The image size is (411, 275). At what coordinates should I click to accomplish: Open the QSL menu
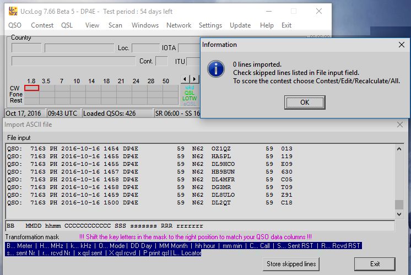(67, 25)
